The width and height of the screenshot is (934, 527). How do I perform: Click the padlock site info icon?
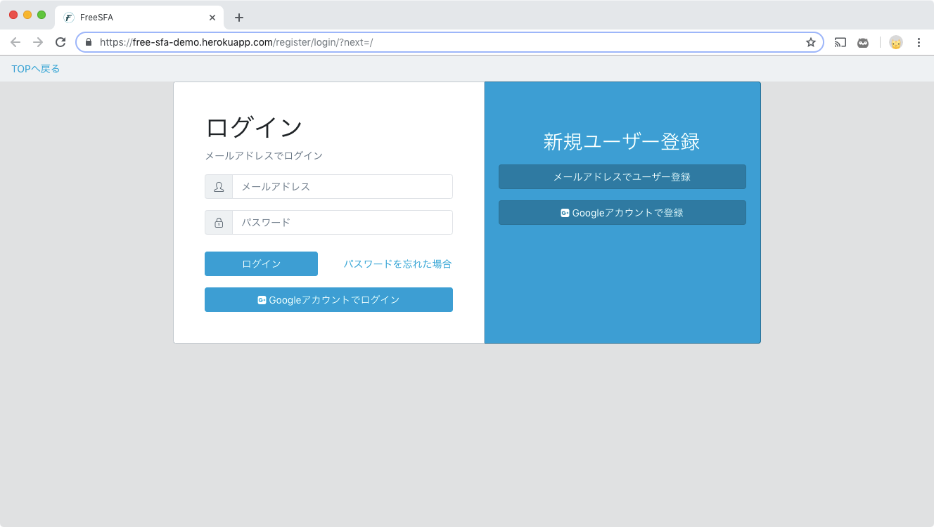tap(89, 42)
